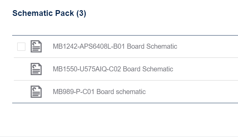238x137 pixels.
Task: Open file icon beside MB1242 Board Schematic
Action: click(x=36, y=46)
